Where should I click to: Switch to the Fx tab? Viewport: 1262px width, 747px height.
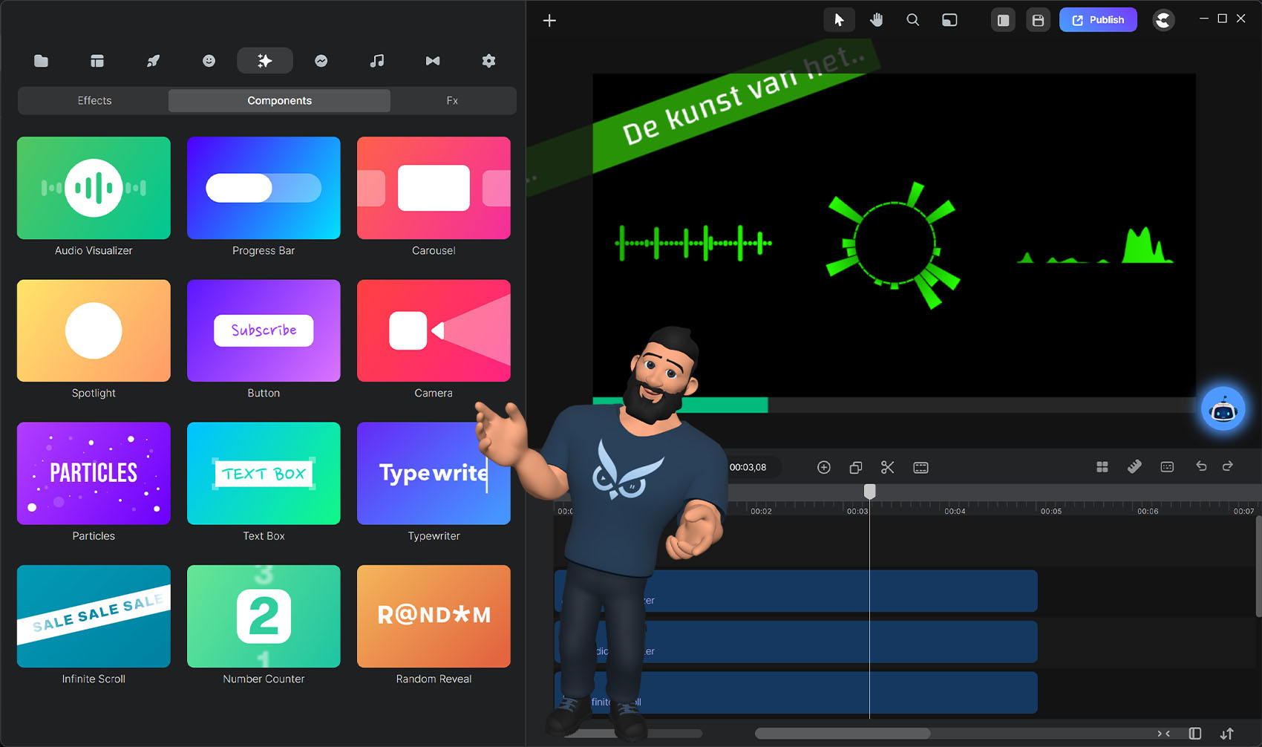coord(452,101)
